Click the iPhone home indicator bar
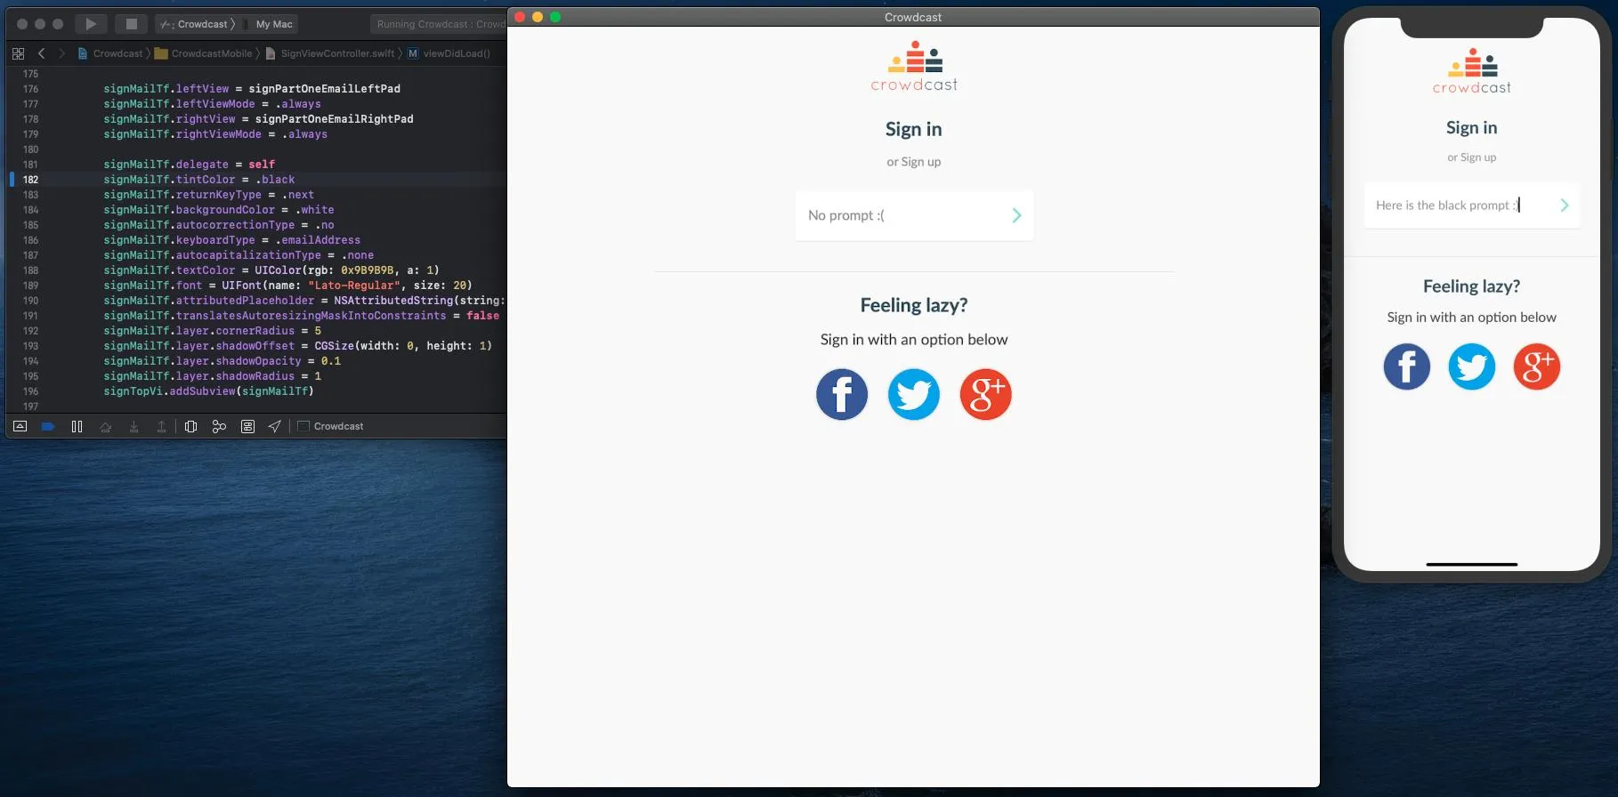The height and width of the screenshot is (797, 1618). pyautogui.click(x=1472, y=564)
